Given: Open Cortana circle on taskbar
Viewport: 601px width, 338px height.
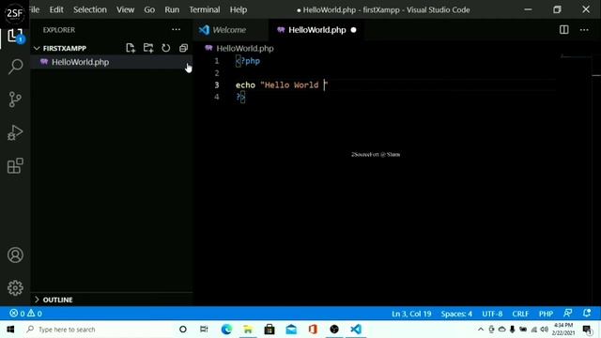Looking at the screenshot, I should click(183, 330).
